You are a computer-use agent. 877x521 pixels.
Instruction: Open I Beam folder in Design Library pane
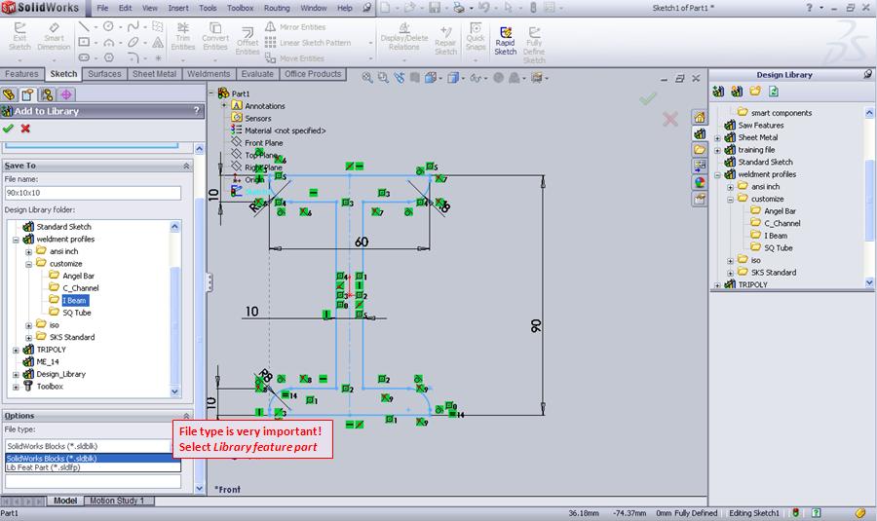[776, 236]
